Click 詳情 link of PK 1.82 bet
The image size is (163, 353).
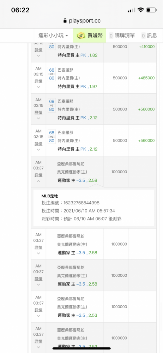pyautogui.click(x=38, y=50)
